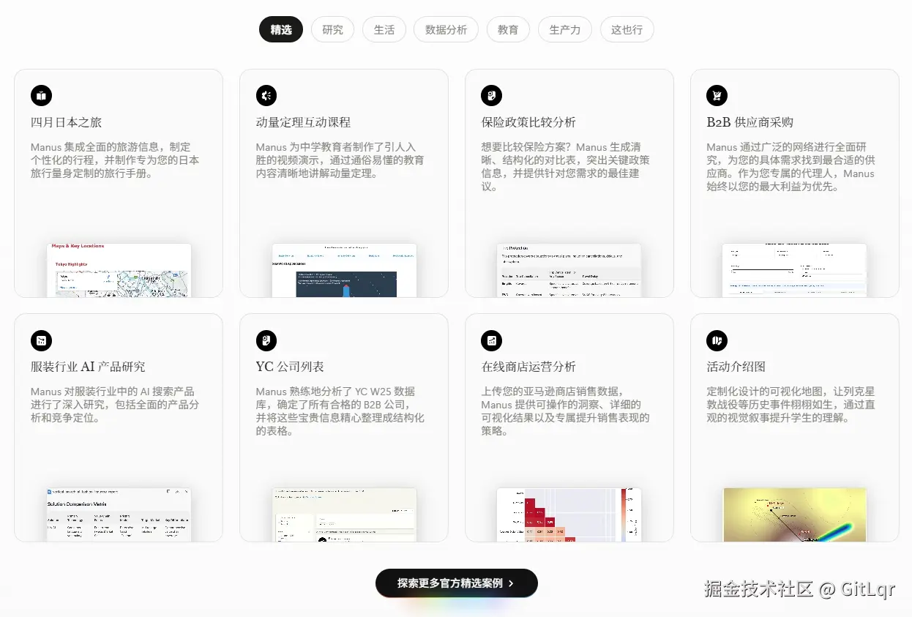
Task: Choose the 教育 tab
Action: click(508, 30)
